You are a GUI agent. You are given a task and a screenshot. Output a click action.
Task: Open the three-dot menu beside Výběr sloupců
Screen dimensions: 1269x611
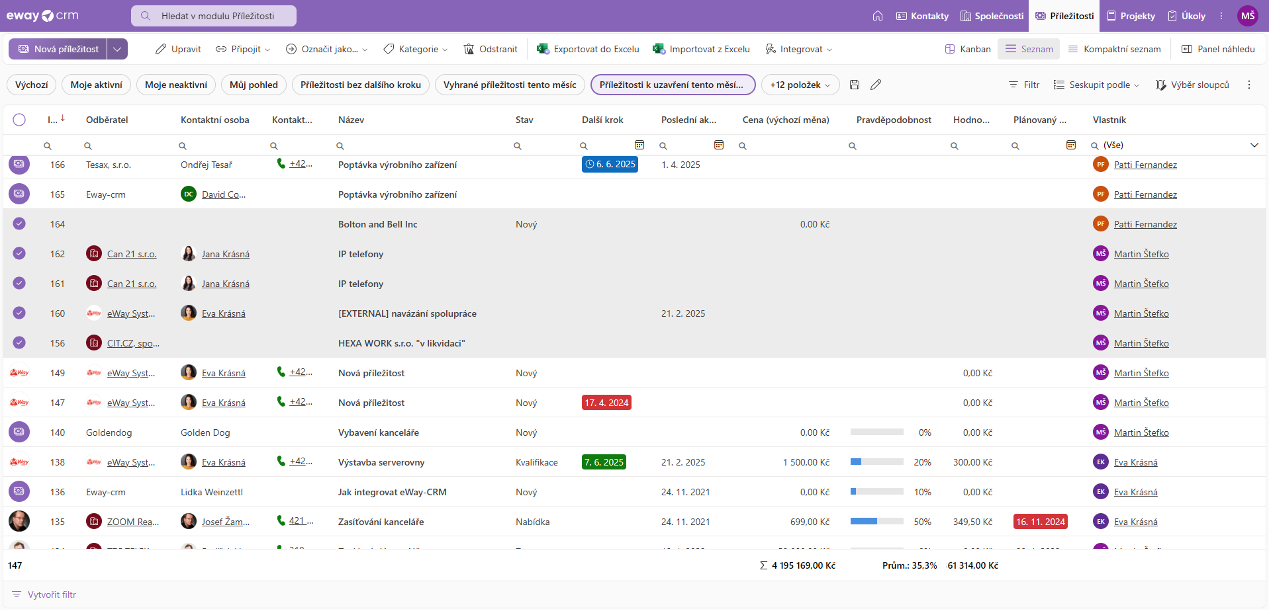point(1249,85)
